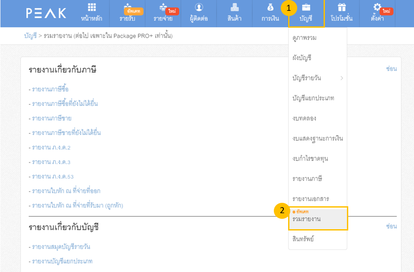Open the หน้าหลัก grid icon
The image size is (414, 272).
click(x=92, y=8)
